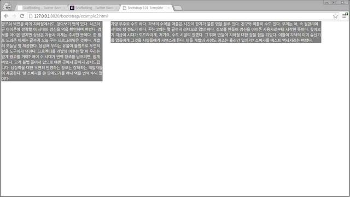
Task: Open a new tab with the new tab button
Action: [x=178, y=8]
